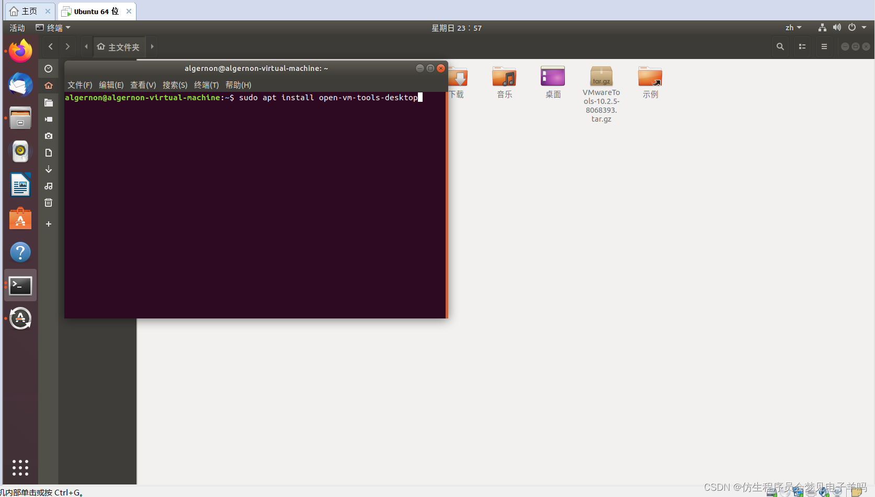Launch Firefox from the Ubuntu dock
Image resolution: width=875 pixels, height=497 pixels.
[20, 51]
